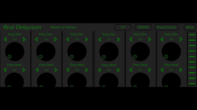The image size is (197, 110).
Task: Click the 0.0 Freq Mod value, third column
Action: [77, 70]
